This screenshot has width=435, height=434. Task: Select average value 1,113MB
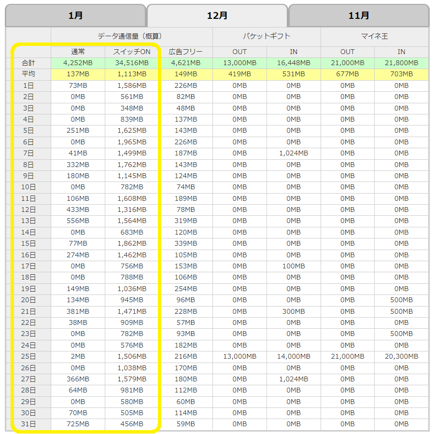click(132, 74)
